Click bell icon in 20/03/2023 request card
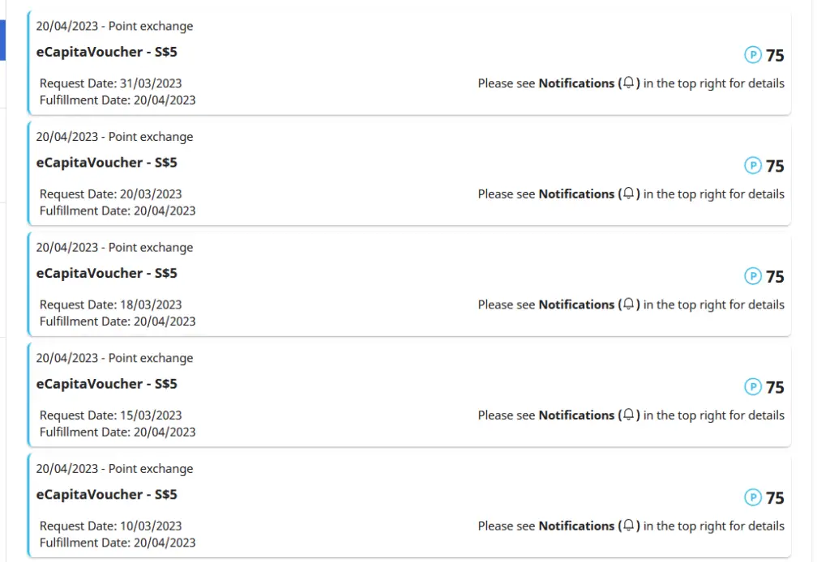Screen dimensions: 830x562 pos(628,193)
